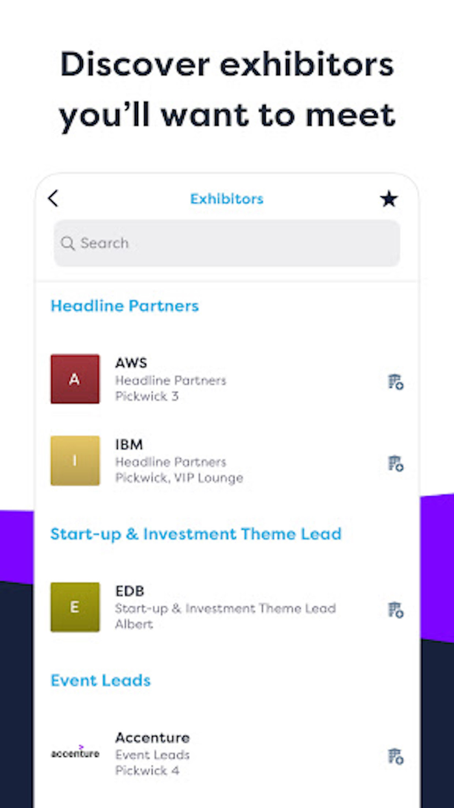
Task: Add EDB booth to your list
Action: pos(396,609)
